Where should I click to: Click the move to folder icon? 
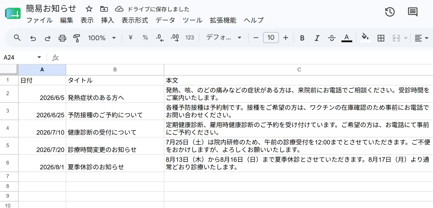pos(104,9)
